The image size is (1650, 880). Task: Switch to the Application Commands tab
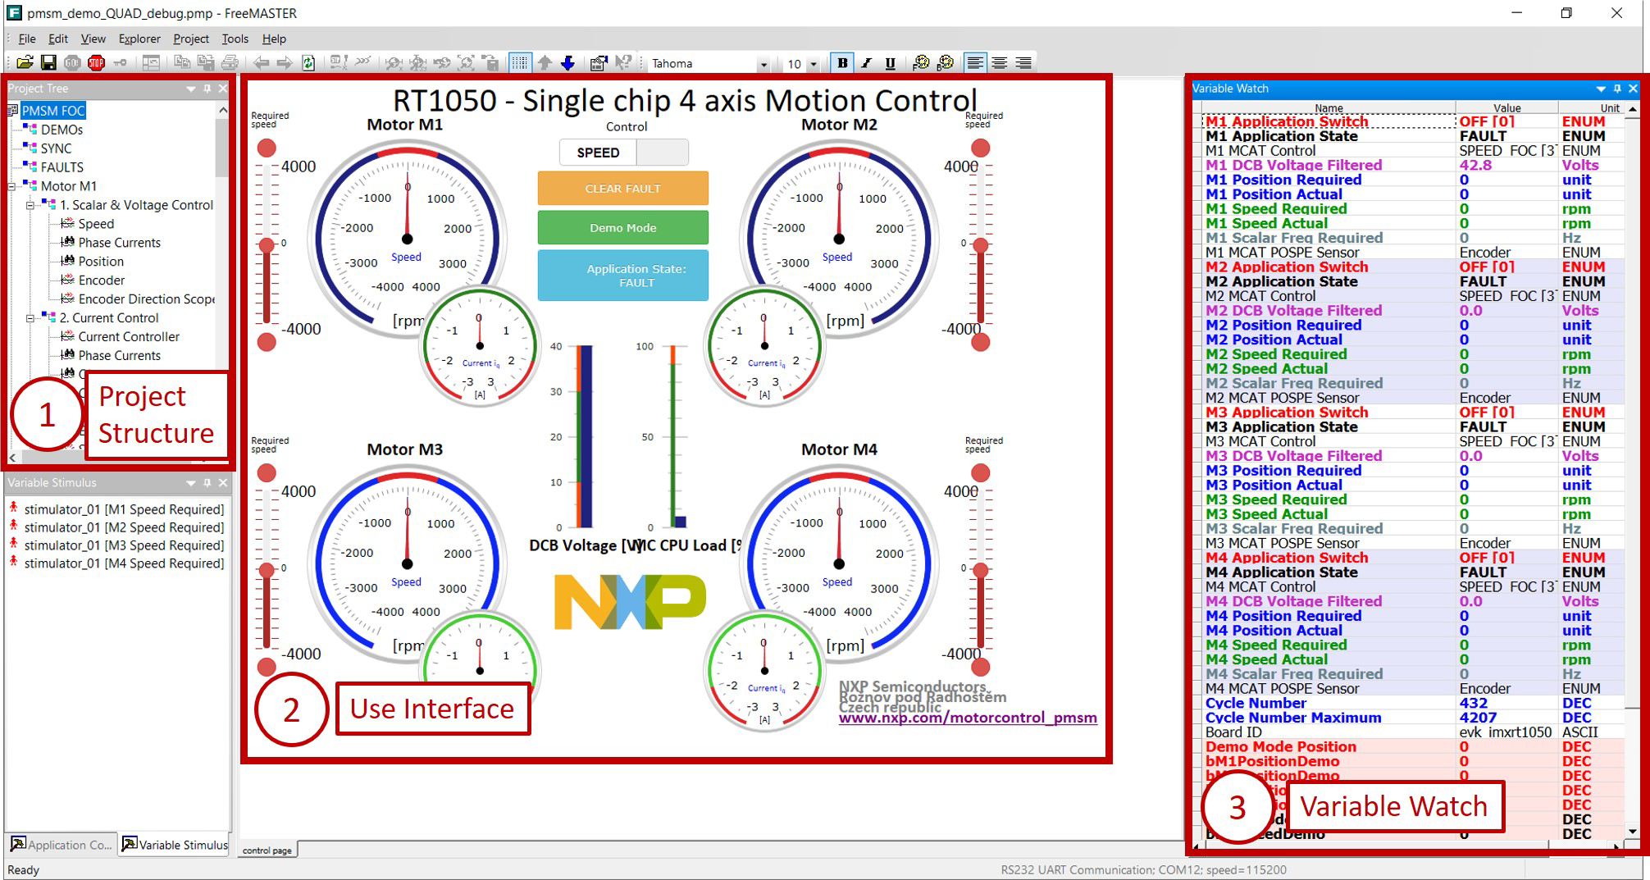click(62, 845)
